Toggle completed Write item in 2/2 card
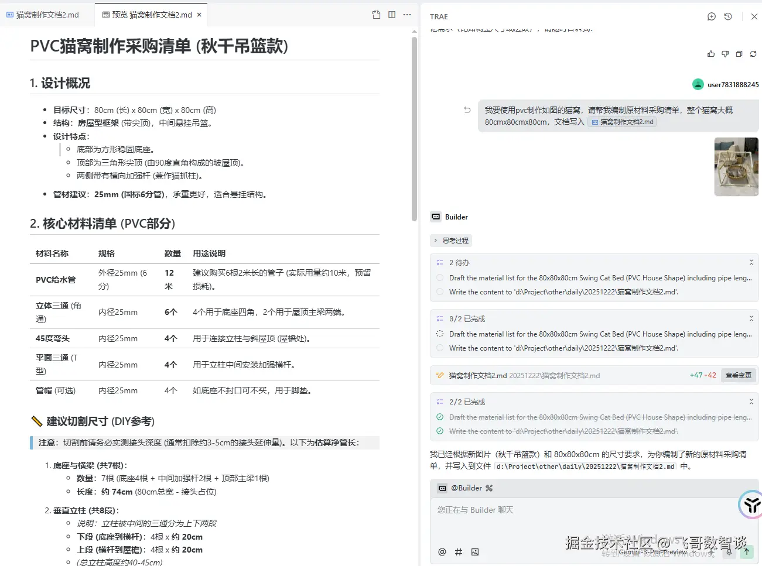Screen dimensions: 762x566 click(440, 431)
